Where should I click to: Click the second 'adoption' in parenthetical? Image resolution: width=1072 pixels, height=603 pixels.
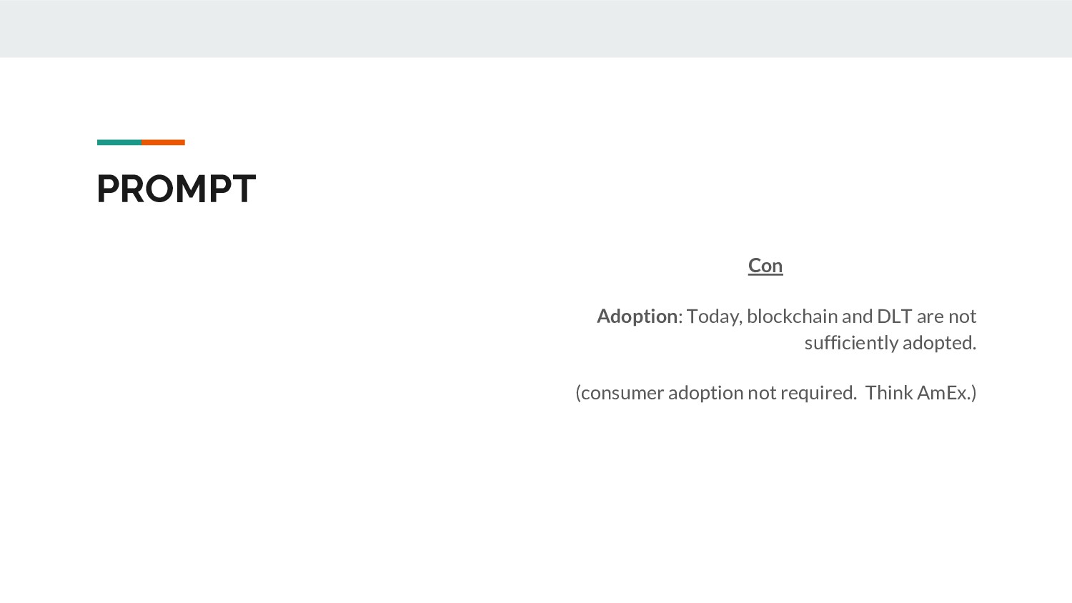point(705,393)
